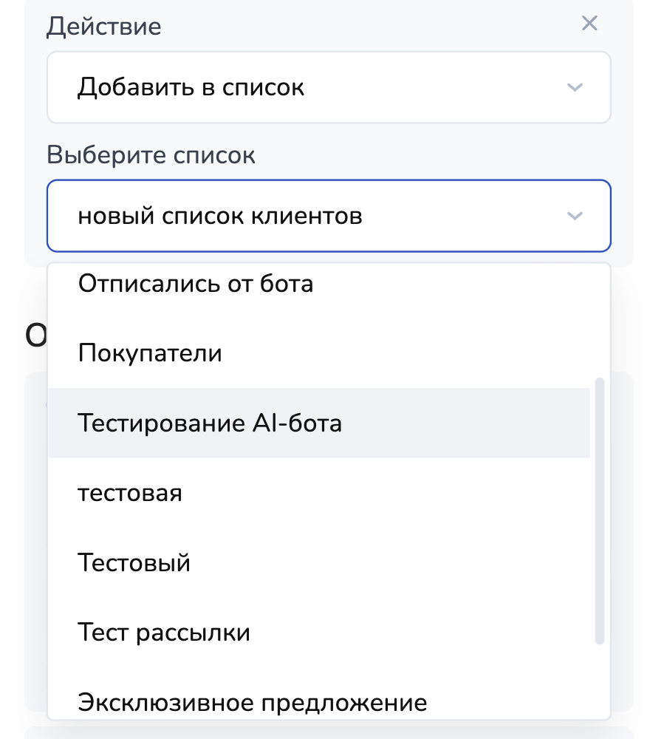Click the 'Выберите список' field label

coord(151,155)
